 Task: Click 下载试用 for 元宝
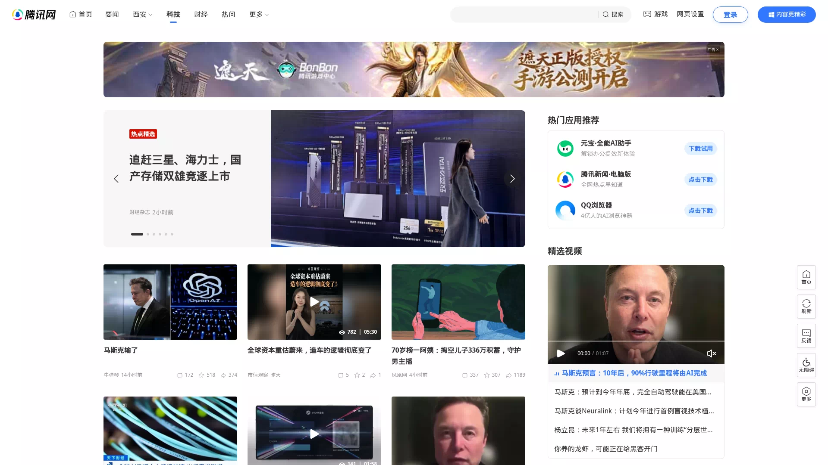pyautogui.click(x=701, y=149)
